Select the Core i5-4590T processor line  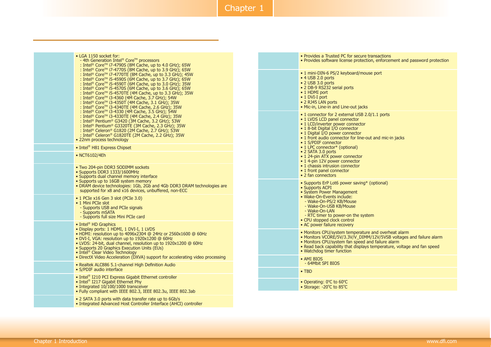[135, 84]
